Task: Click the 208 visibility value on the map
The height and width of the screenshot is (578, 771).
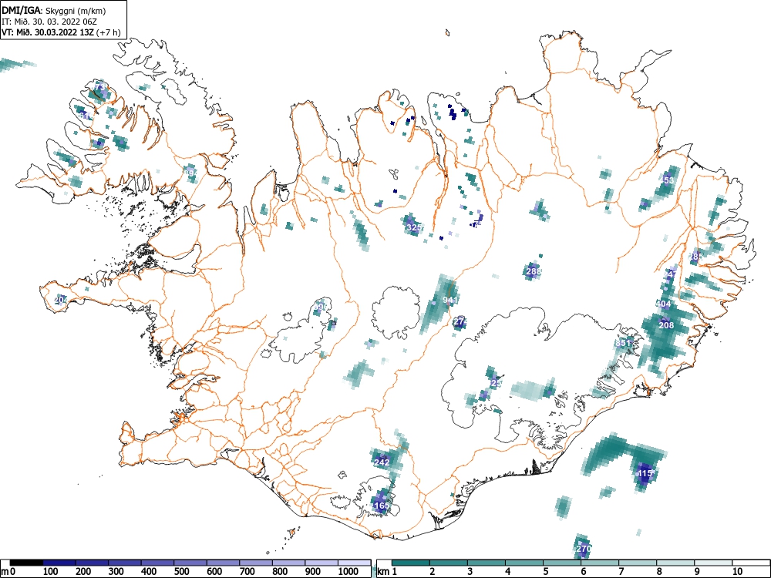Action: 666,325
